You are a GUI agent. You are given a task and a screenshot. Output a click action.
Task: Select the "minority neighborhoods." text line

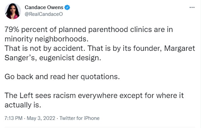click(46, 39)
